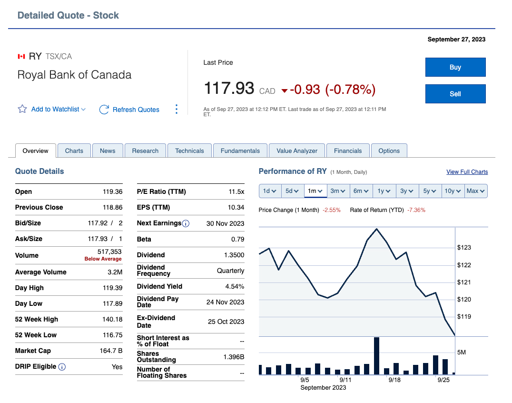This screenshot has width=512, height=403.
Task: Open the Next Earnings info icon
Action: coord(186,223)
